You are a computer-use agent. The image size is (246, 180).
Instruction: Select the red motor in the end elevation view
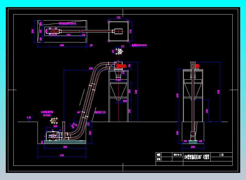[197, 66]
